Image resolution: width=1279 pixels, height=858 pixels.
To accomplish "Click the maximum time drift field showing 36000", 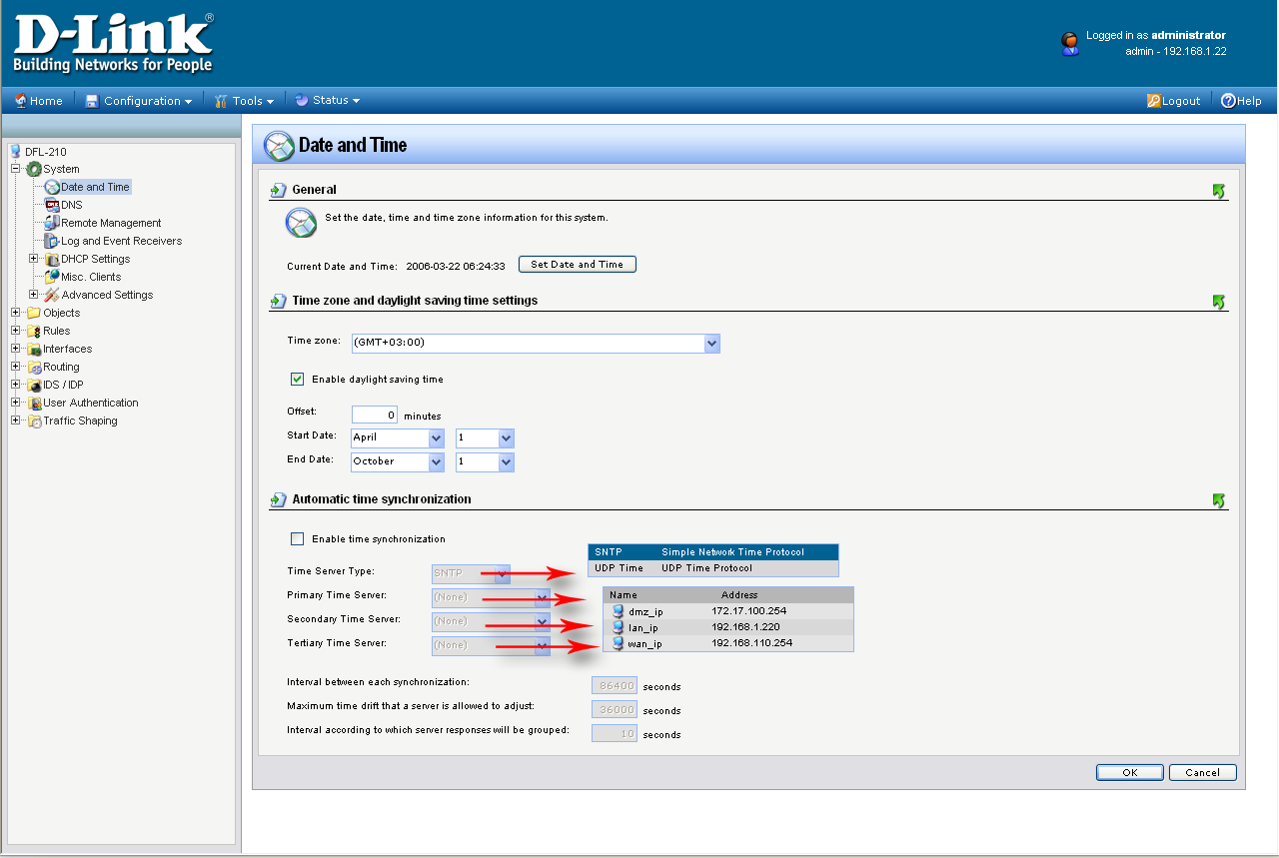I will 615,710.
